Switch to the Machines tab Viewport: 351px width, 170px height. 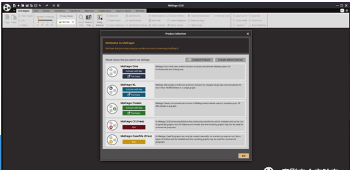tap(89, 11)
